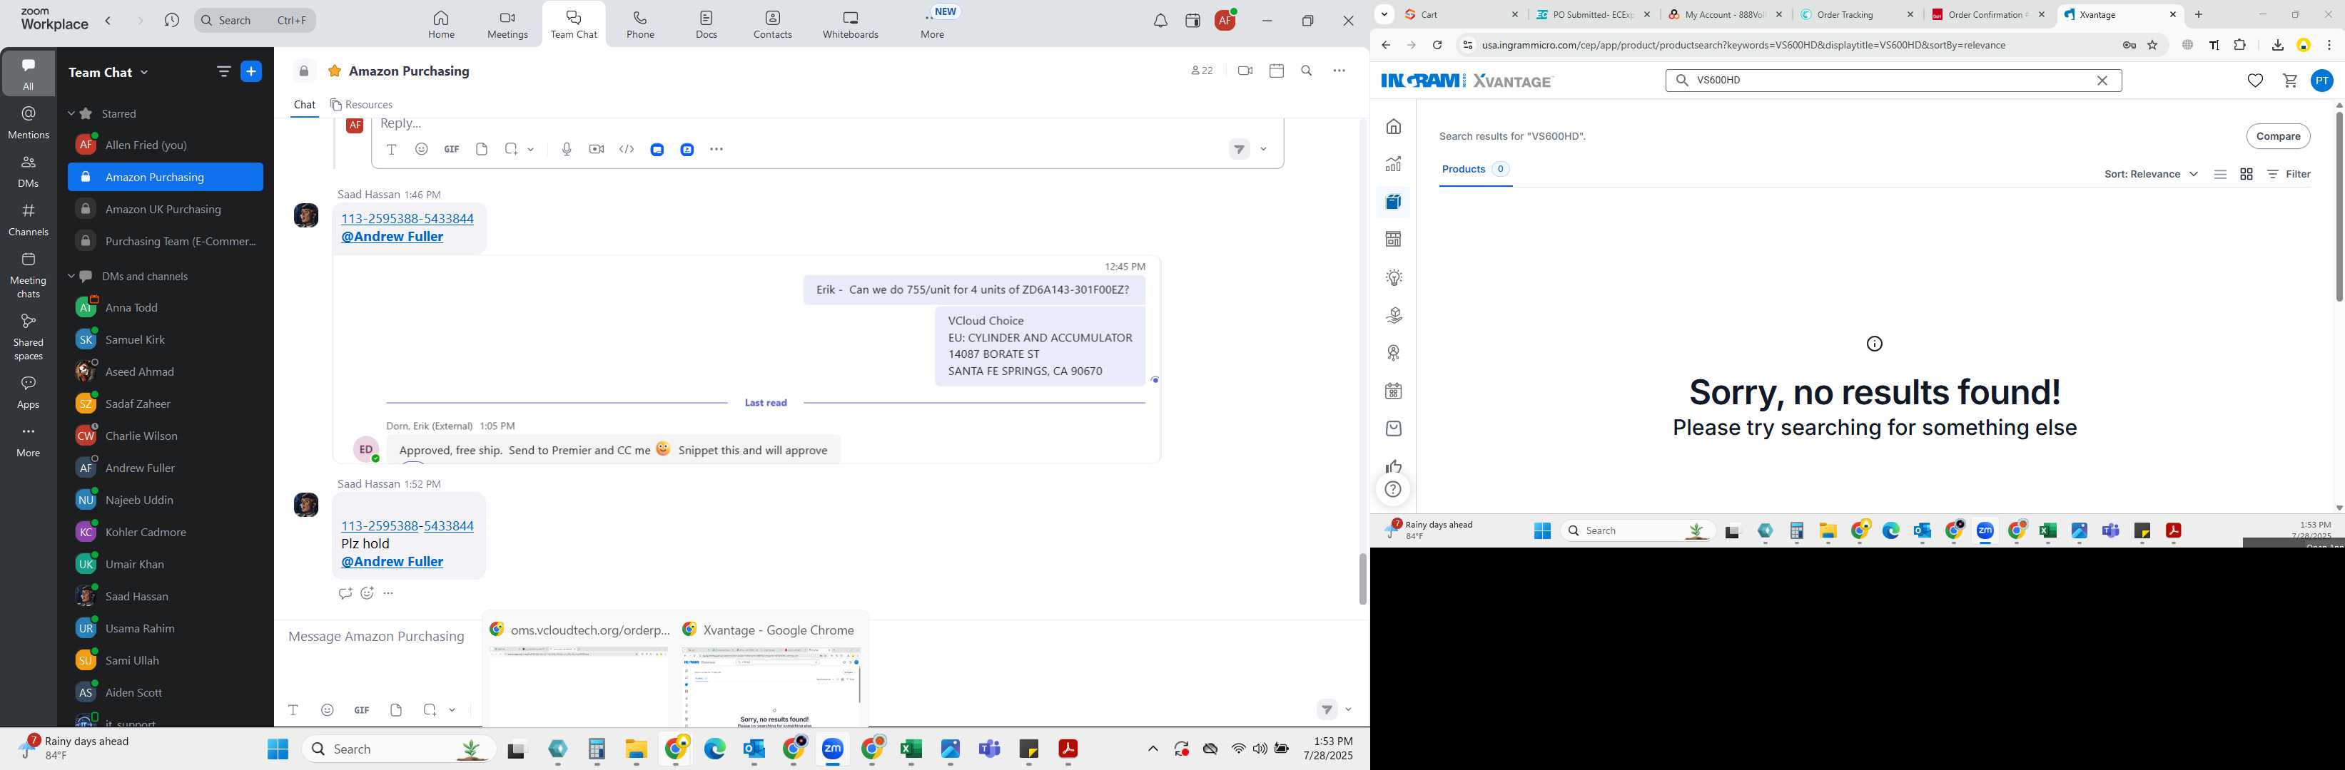Open the Contacts tab
Viewport: 2345px width, 770px height.
click(772, 24)
